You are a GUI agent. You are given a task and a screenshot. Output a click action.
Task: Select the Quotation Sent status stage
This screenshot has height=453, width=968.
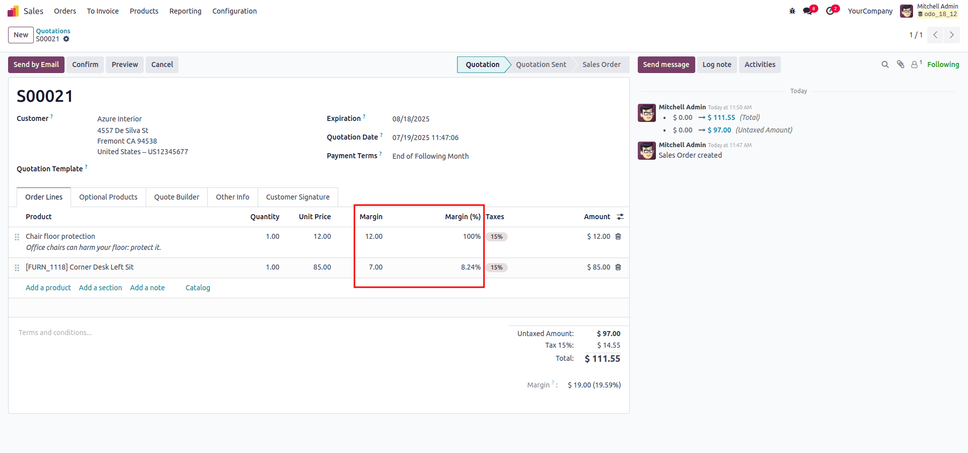point(541,64)
